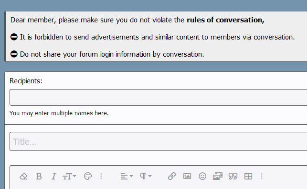Click the advertisements forbidden rule icon
307x189 pixels.
pyautogui.click(x=14, y=37)
